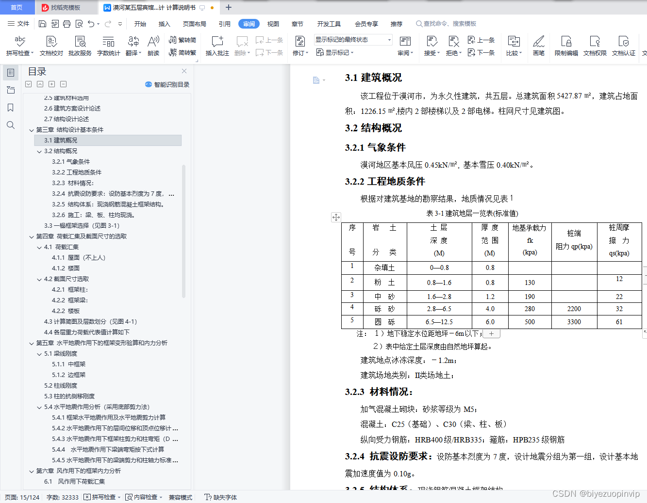Click 内容检查 in status bar
The height and width of the screenshot is (503, 647).
click(x=144, y=497)
